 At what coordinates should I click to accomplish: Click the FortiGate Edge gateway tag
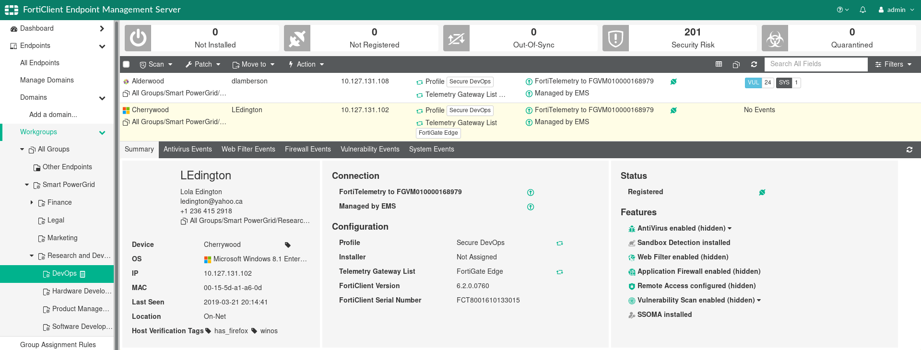pyautogui.click(x=438, y=133)
